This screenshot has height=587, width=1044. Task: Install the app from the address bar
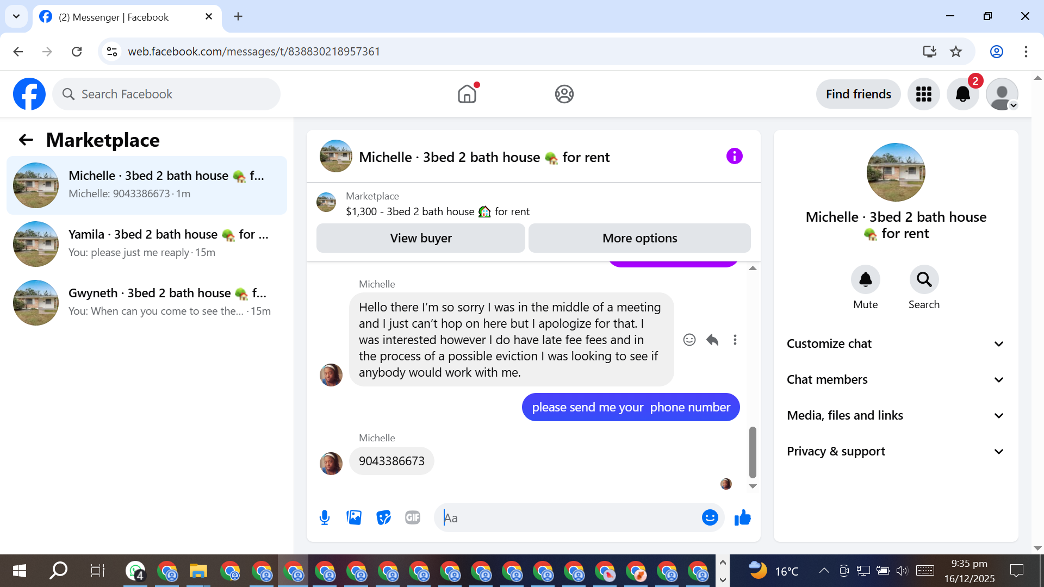coord(930,52)
